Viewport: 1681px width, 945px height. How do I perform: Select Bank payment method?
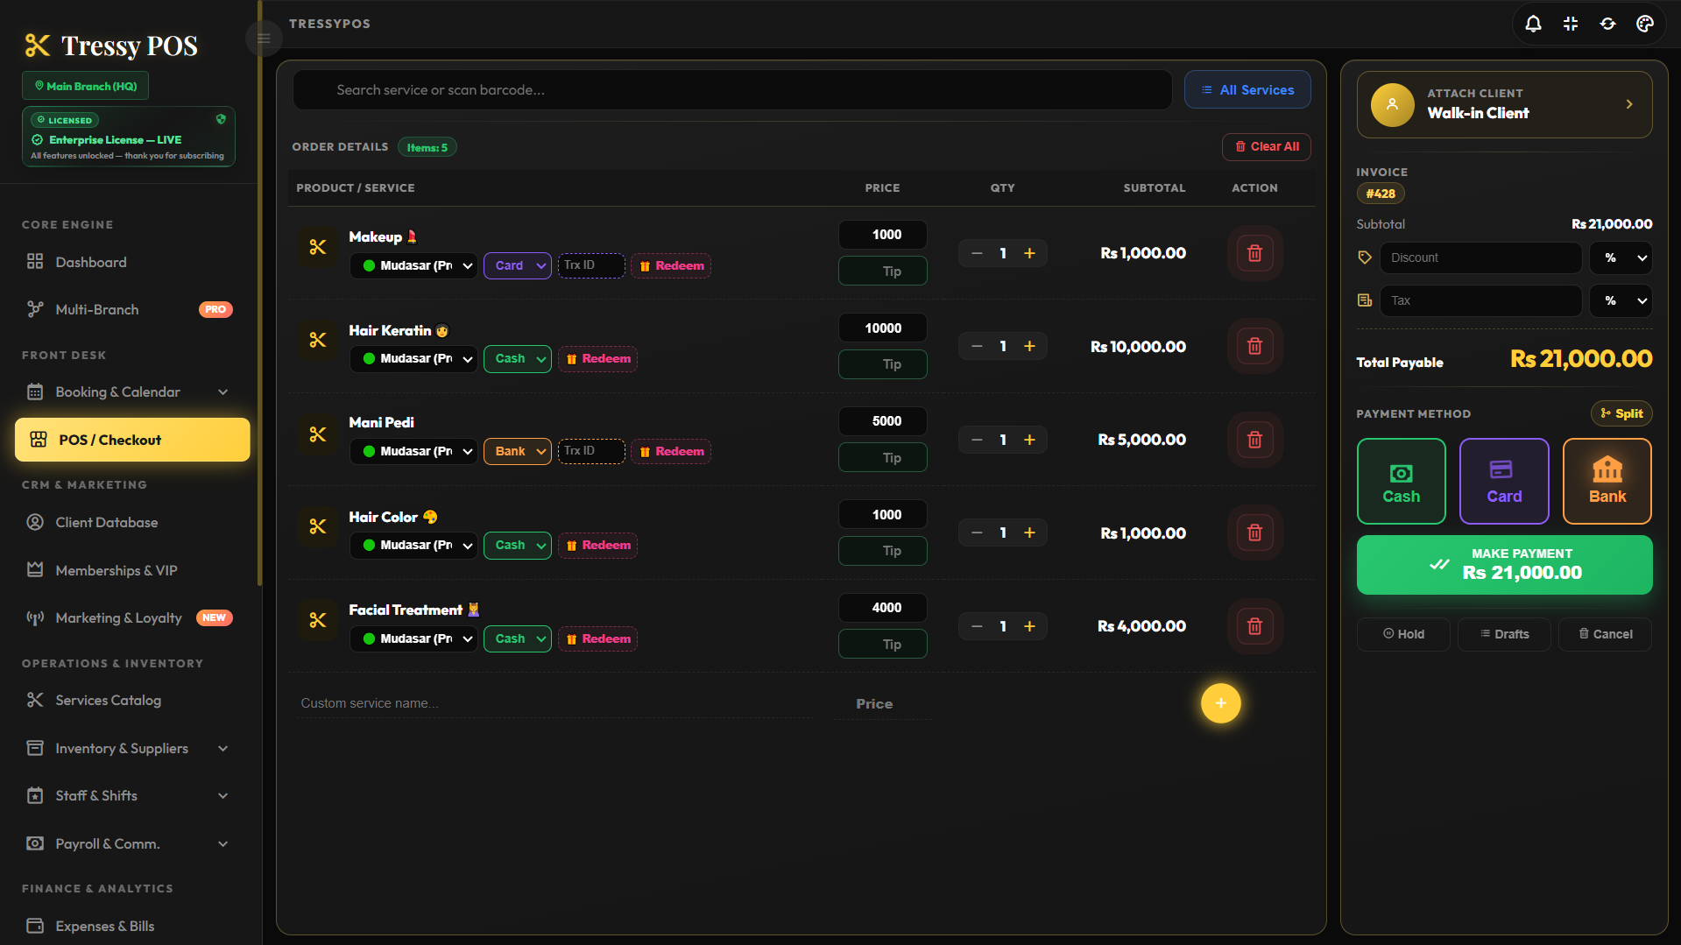tap(1607, 482)
